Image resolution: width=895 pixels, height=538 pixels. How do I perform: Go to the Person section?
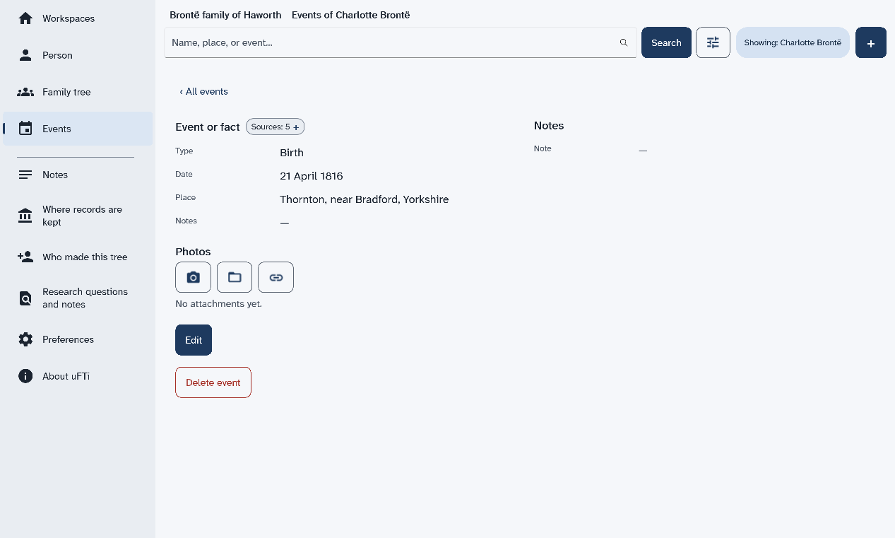[x=78, y=55]
